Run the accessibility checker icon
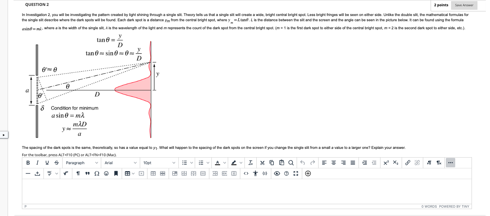490x216 pixels. (256, 173)
